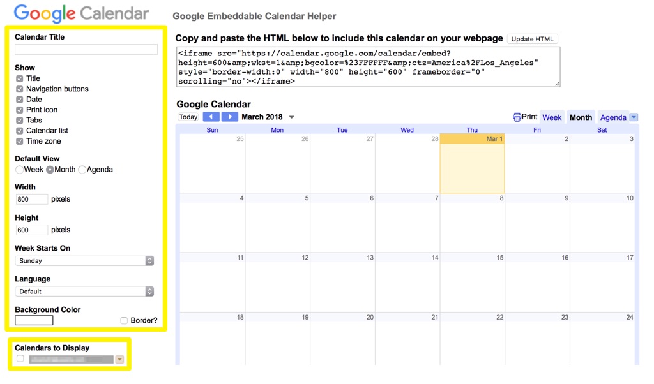Click the Height pixels field
Image resolution: width=654 pixels, height=384 pixels.
click(x=32, y=230)
